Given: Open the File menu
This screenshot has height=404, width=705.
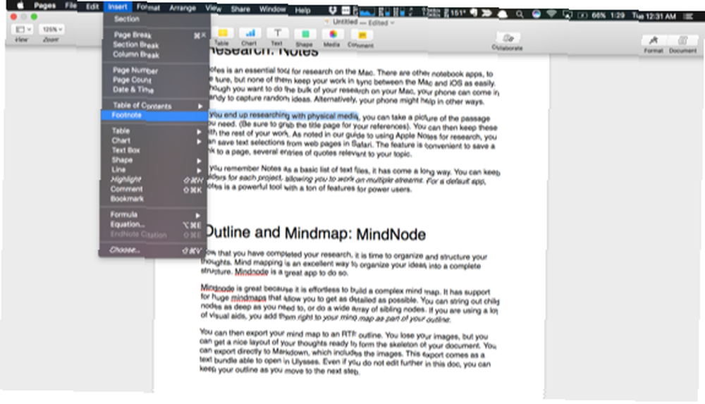Looking at the screenshot, I should click(70, 6).
